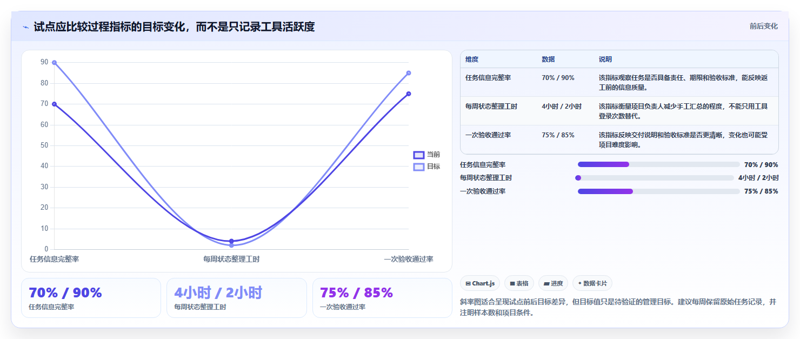
Task: Click the 当前 data point at 70
Action: pos(54,104)
